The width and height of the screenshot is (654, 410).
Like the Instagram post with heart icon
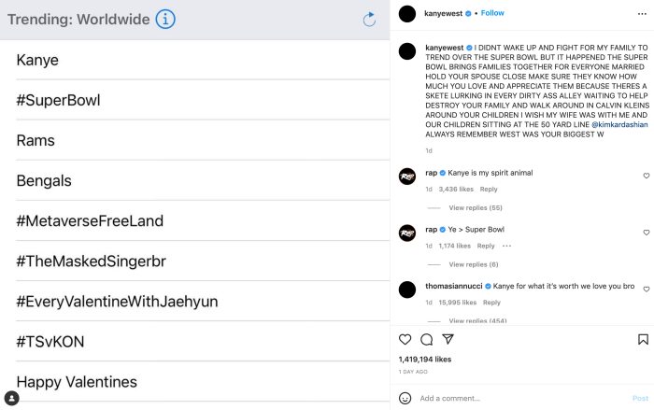(405, 339)
